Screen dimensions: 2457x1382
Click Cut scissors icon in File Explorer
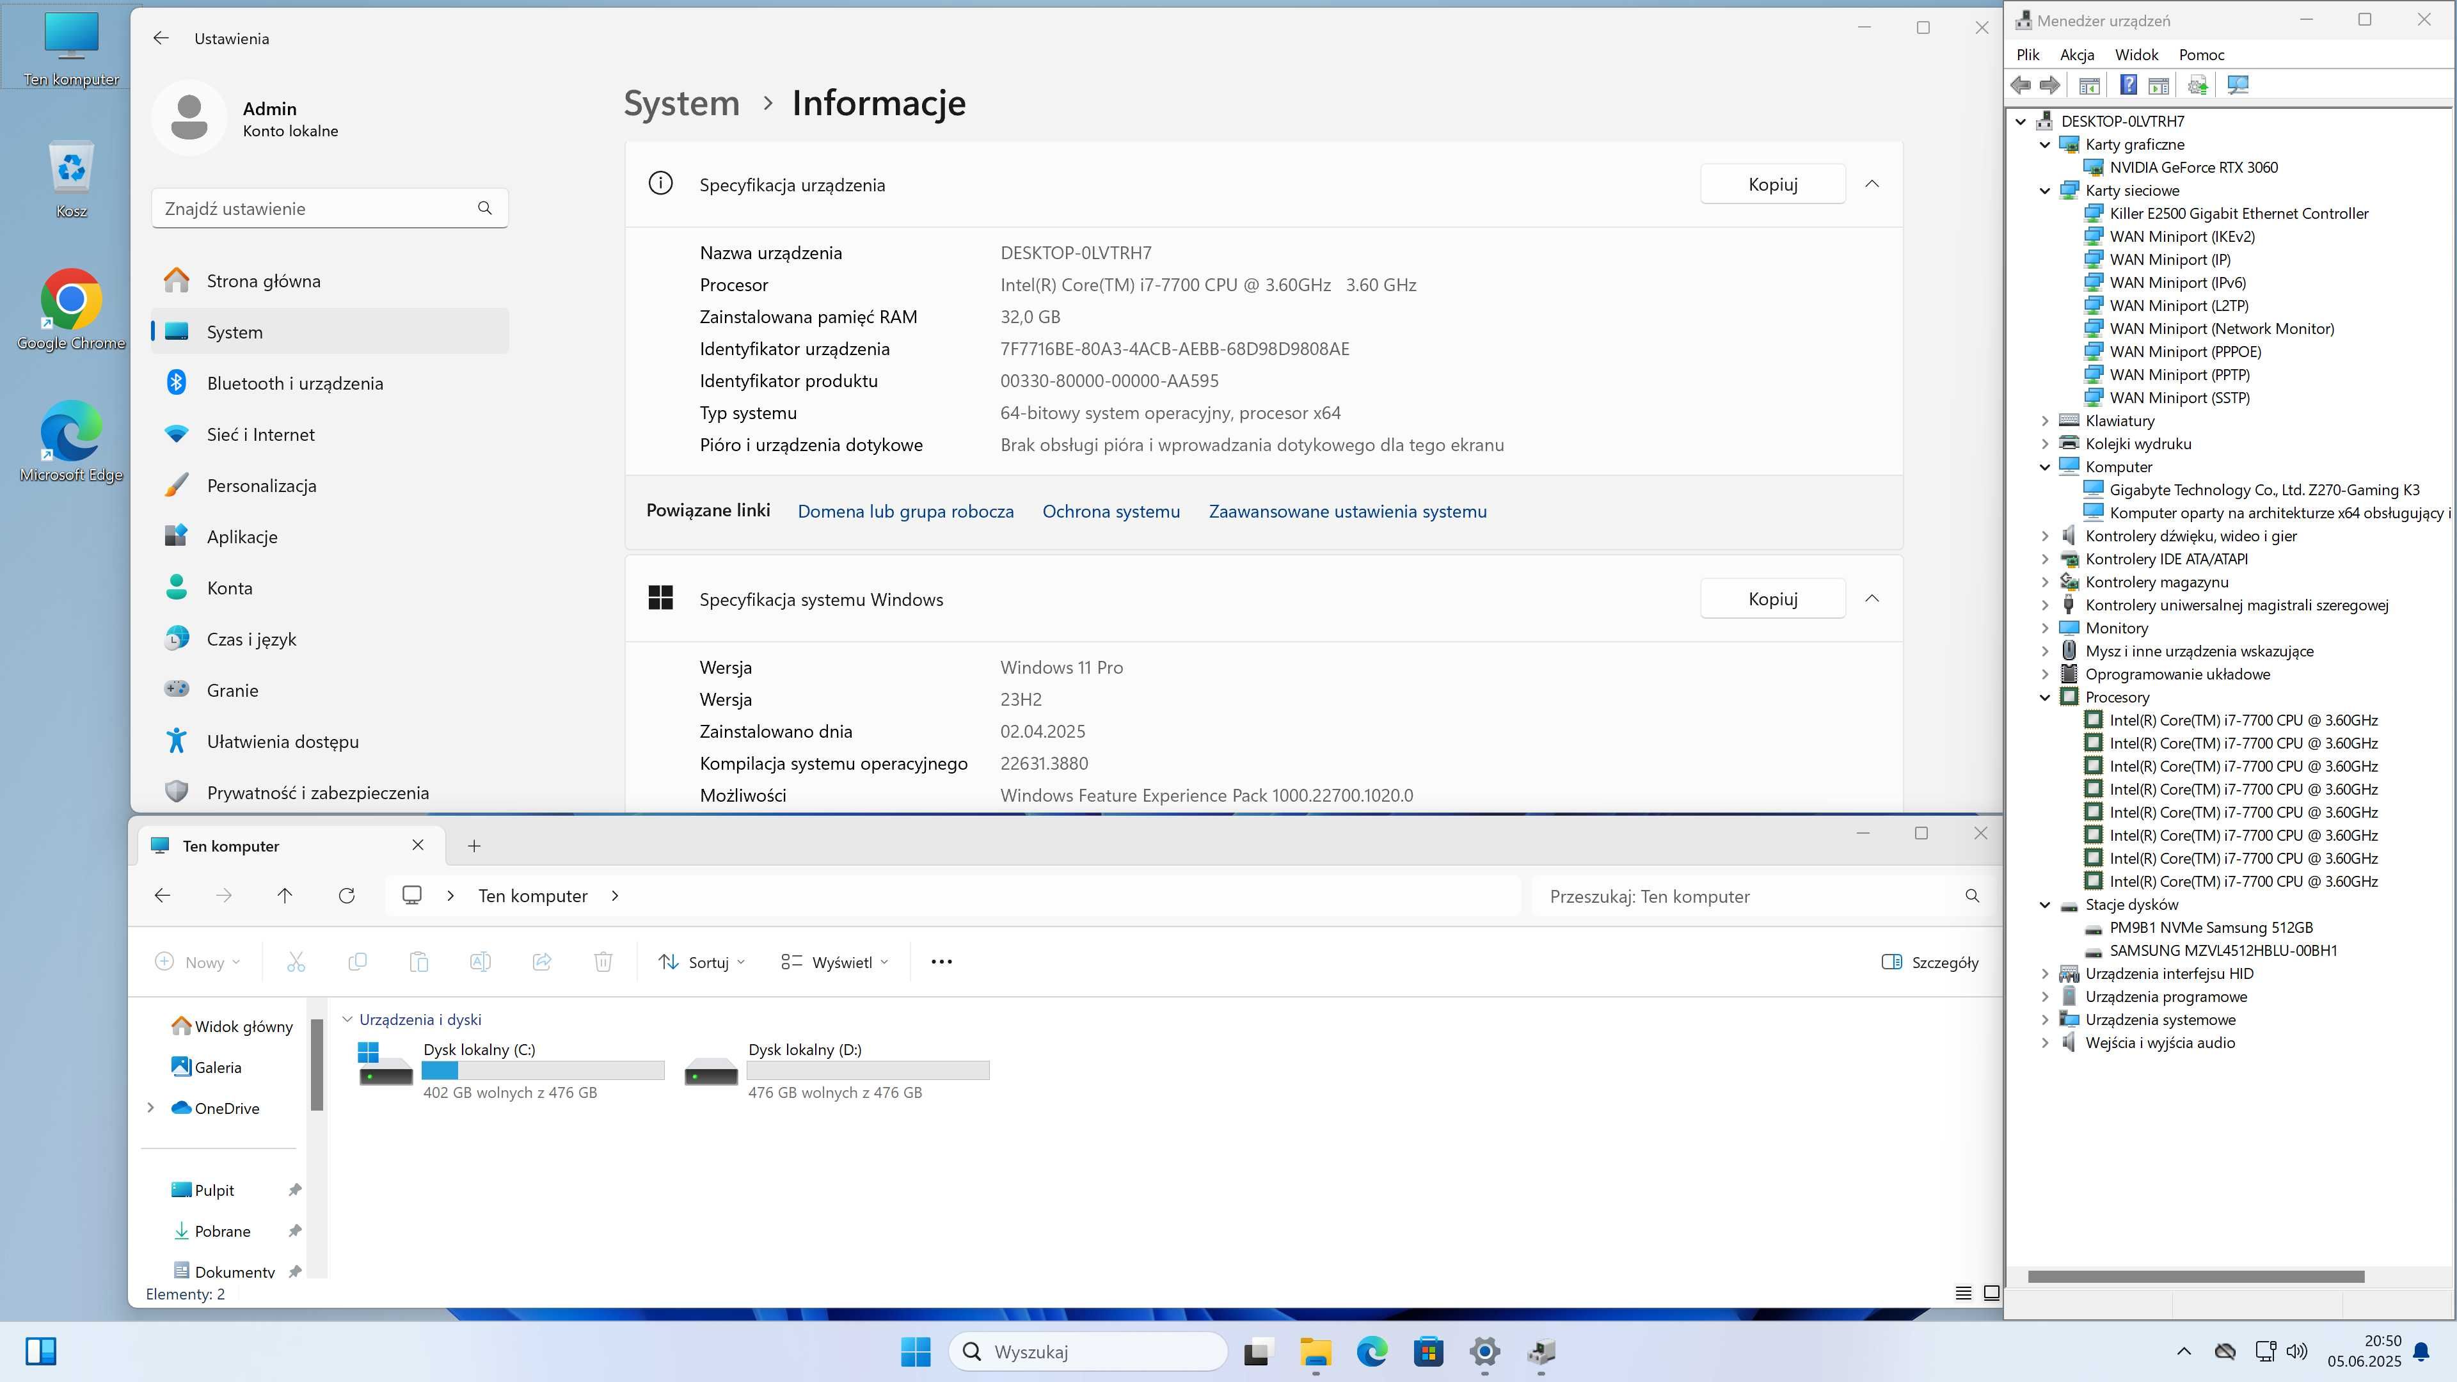point(296,962)
